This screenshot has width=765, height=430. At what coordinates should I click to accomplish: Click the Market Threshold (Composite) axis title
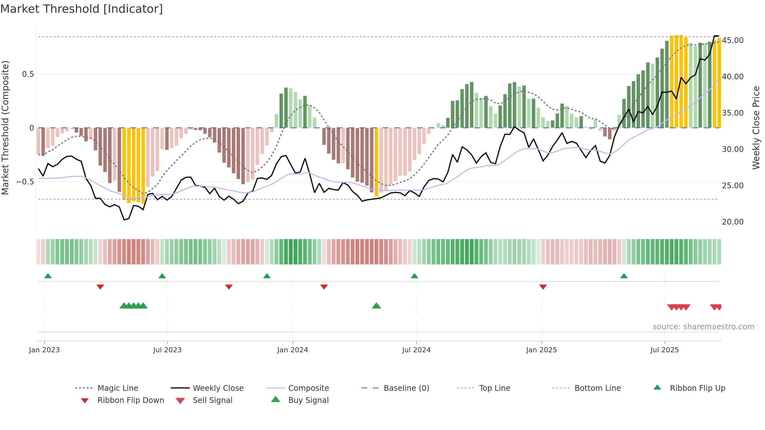(x=5, y=128)
